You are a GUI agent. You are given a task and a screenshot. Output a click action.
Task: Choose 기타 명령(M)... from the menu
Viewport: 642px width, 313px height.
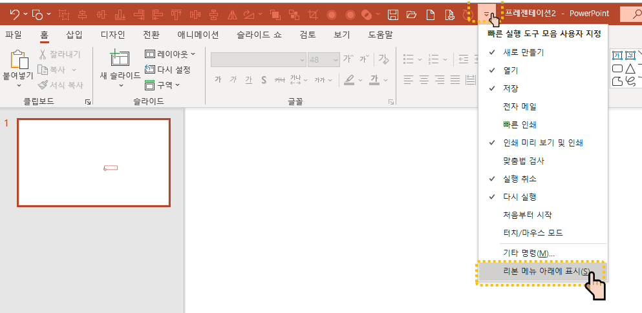coord(543,254)
